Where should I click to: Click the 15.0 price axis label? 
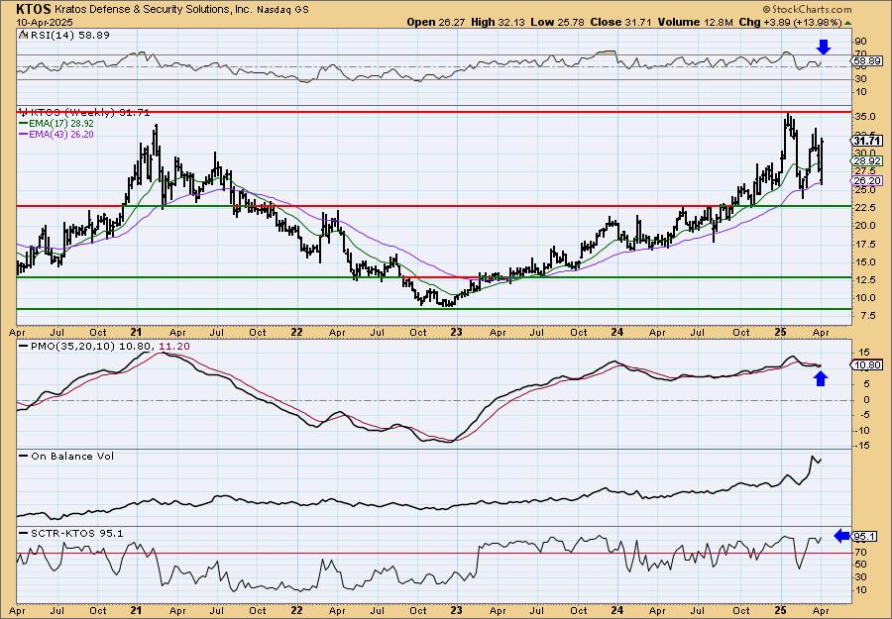[864, 262]
